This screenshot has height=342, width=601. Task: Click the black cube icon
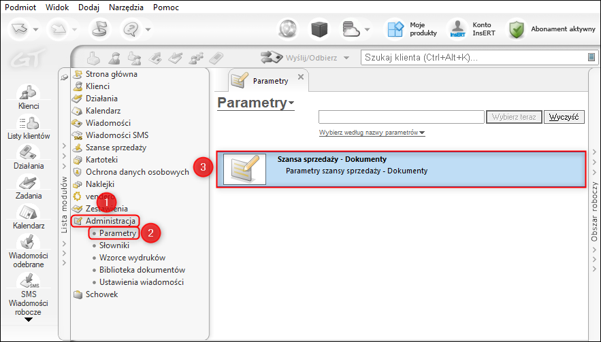pos(319,29)
